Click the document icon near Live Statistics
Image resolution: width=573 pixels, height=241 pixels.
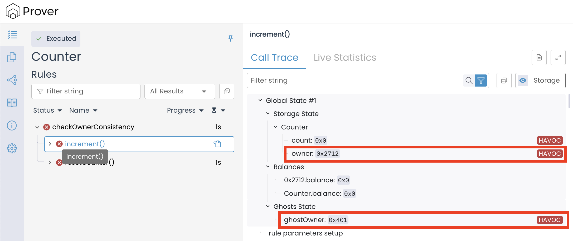click(x=539, y=57)
